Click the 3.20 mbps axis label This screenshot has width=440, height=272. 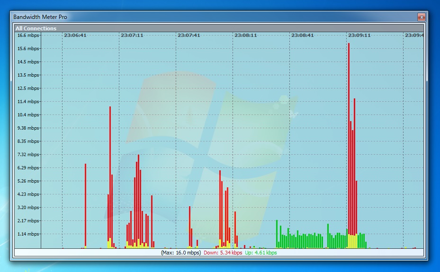click(x=28, y=208)
